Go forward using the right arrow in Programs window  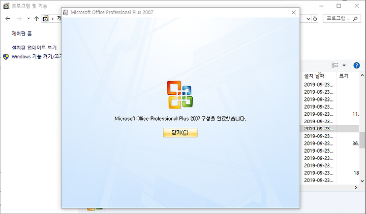[19, 19]
